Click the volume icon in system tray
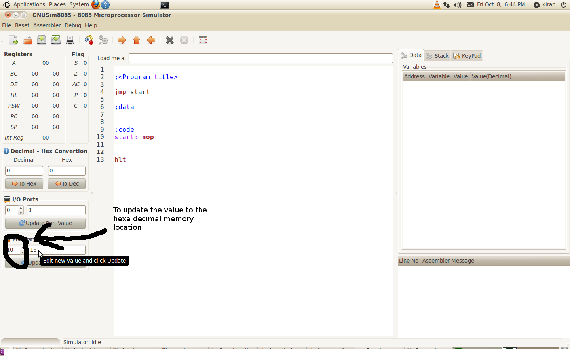This screenshot has width=570, height=356. (x=458, y=5)
